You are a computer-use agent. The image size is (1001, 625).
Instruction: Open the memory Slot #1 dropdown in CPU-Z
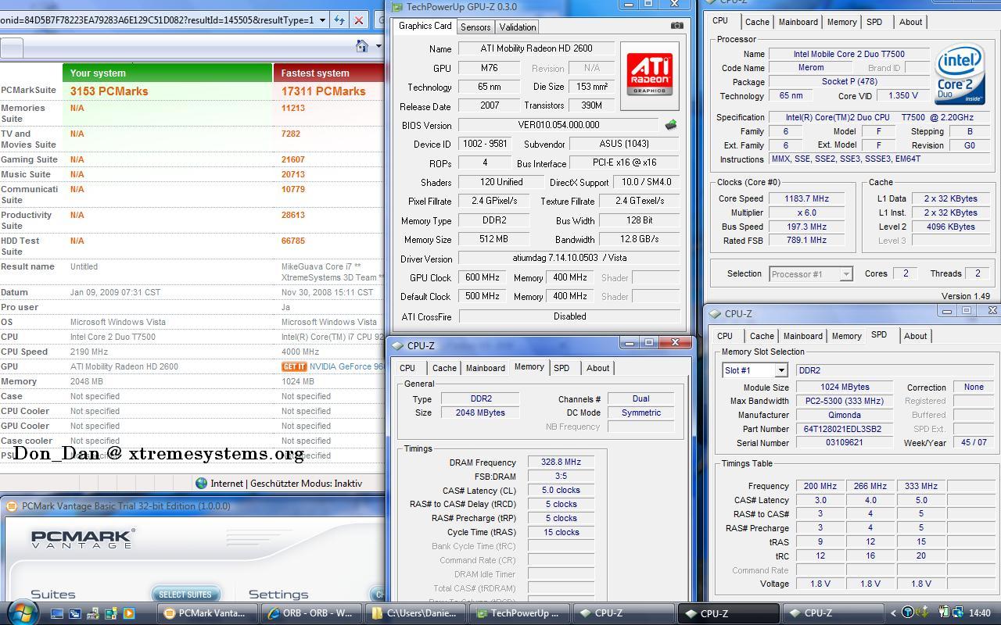(780, 370)
